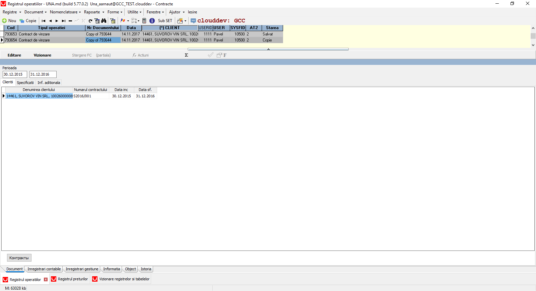Viewport: 536px width, 291px height.
Task: Open the Document menu
Action: point(36,12)
